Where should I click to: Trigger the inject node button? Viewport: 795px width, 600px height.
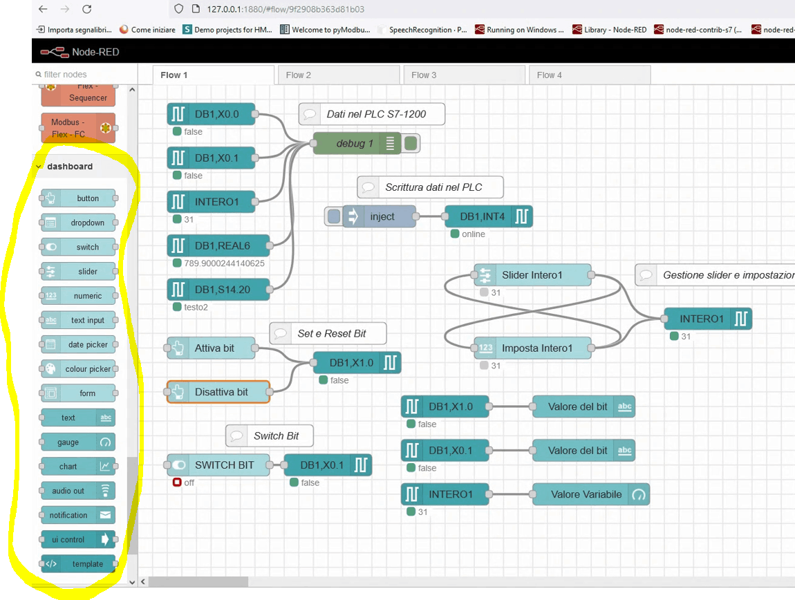pos(334,216)
